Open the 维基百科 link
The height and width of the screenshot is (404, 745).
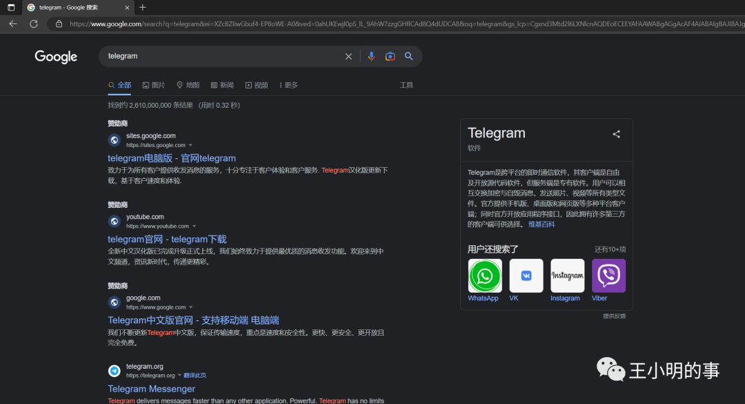coord(542,224)
